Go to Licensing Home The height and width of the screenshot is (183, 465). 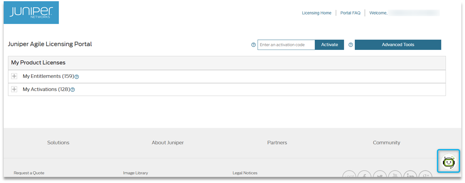pos(317,13)
